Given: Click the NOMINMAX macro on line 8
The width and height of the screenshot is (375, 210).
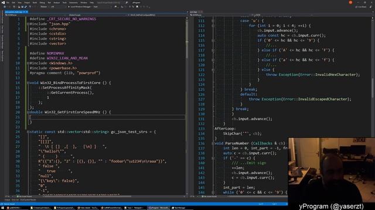Looking at the screenshot, I should pyautogui.click(x=55, y=53).
